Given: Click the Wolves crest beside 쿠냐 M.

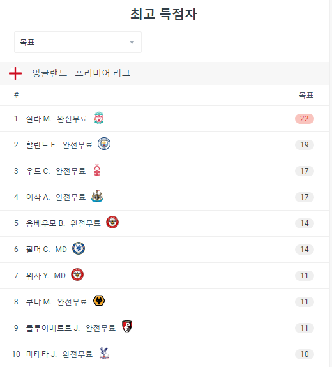Looking at the screenshot, I should point(99,301).
